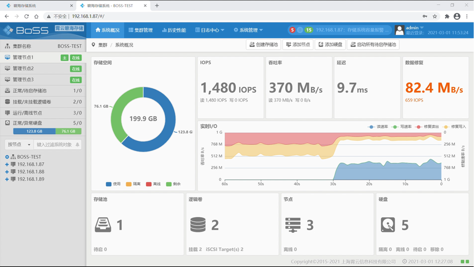Click the 管理节点1 monitor icon

pyautogui.click(x=7, y=57)
